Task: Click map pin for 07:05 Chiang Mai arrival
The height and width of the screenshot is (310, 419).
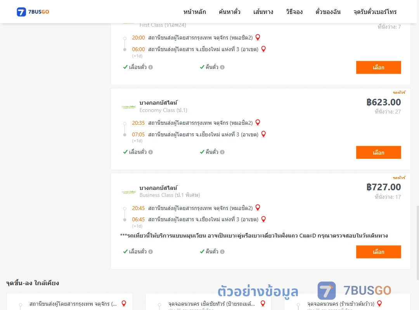Action: (x=263, y=134)
